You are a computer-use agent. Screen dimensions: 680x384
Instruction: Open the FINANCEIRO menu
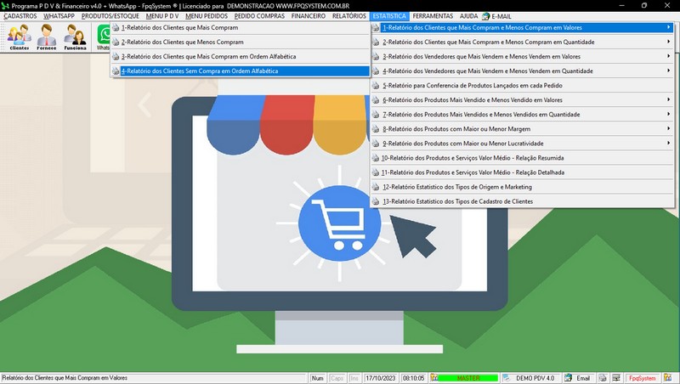(x=308, y=16)
